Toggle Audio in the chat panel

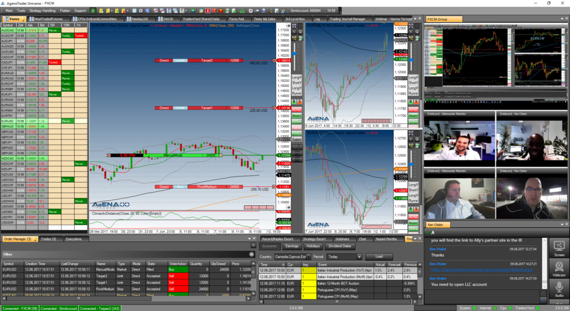point(559,289)
